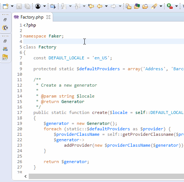Viewport: 184px width, 182px height.
Task: Click '$defaultProviders' on line 9
Action: tap(98, 69)
